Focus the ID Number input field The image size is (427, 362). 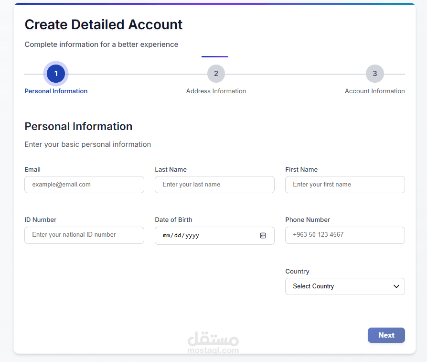tap(84, 235)
